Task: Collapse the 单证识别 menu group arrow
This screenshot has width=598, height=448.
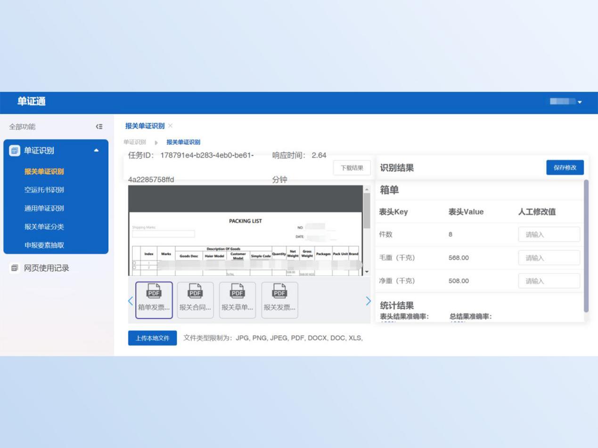Action: pyautogui.click(x=96, y=151)
